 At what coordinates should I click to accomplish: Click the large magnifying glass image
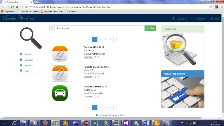[x=31, y=38]
